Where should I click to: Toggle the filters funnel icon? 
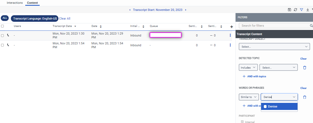[301, 10]
